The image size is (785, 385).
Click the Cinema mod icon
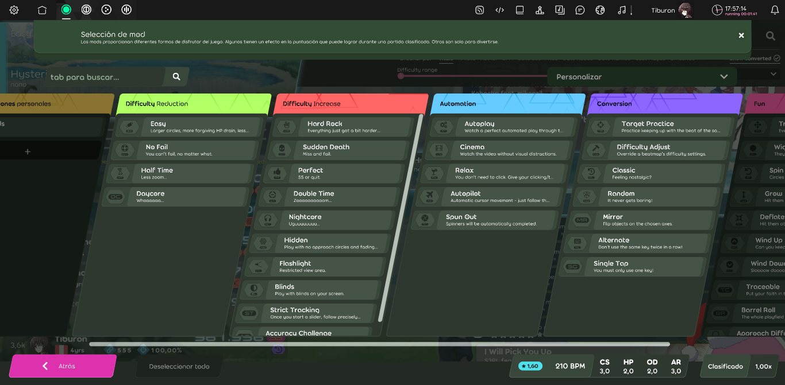438,150
